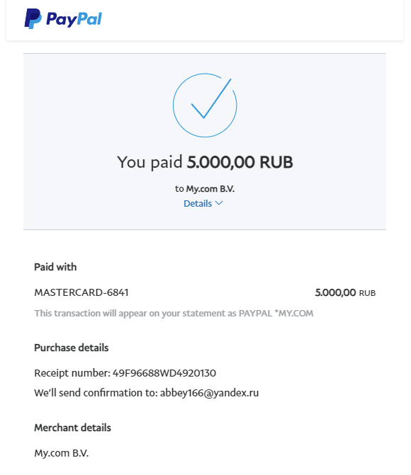411x475 pixels.
Task: Select receipt number 49F96688WD4920130
Action: pyautogui.click(x=164, y=373)
